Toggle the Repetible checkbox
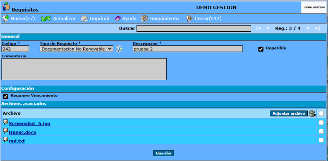This screenshot has height=161, width=328. [261, 49]
